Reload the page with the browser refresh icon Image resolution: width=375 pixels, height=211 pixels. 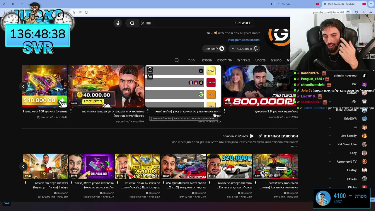pyautogui.click(x=357, y=12)
